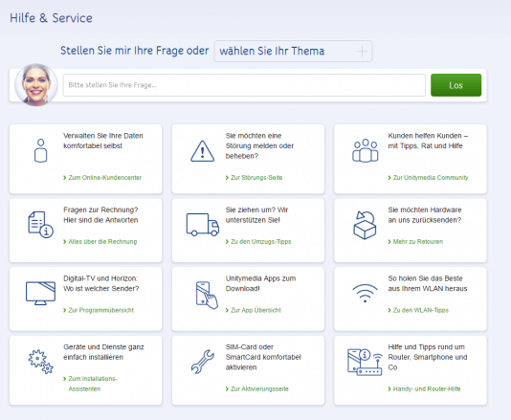Click the invoice document info icon
Viewport: 511px width, 420px height.
click(40, 225)
